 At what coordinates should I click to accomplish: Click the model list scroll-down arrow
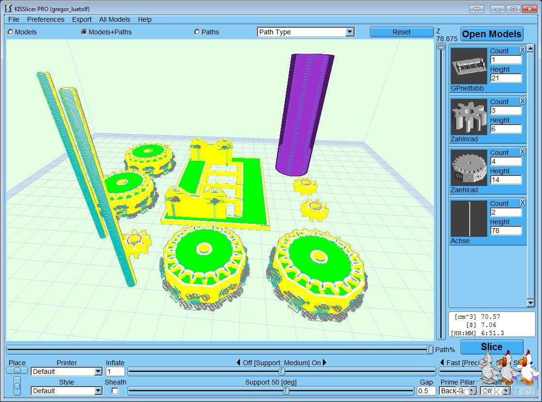(x=530, y=303)
